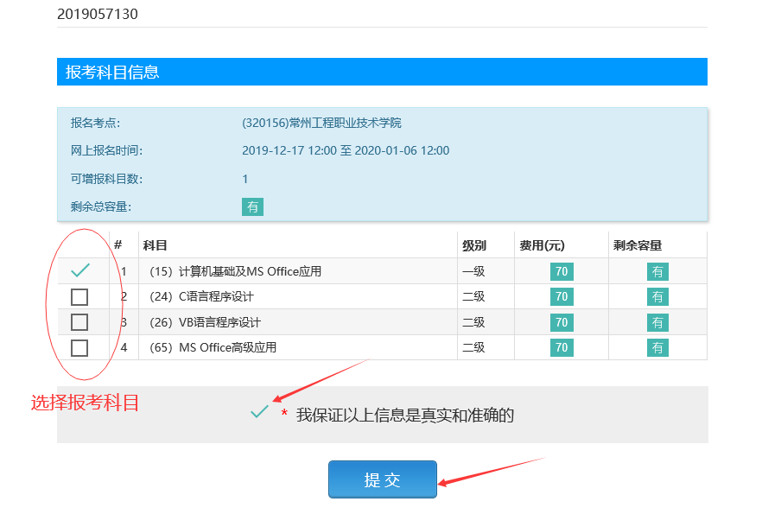
Task: Uncheck the 计算机基础及MS Office应用 subject checkmark
Action: tap(79, 271)
